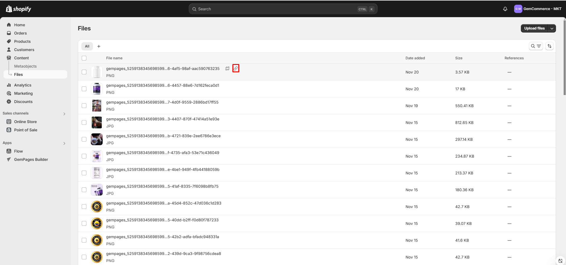
Task: Open search and filter files button
Action: click(536, 46)
